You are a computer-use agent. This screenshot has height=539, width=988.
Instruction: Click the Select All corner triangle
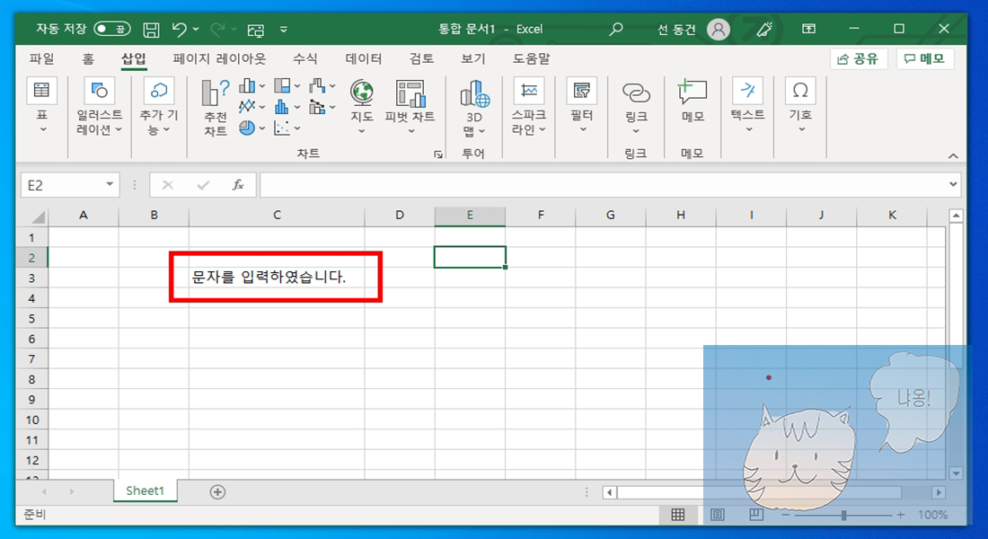point(38,216)
